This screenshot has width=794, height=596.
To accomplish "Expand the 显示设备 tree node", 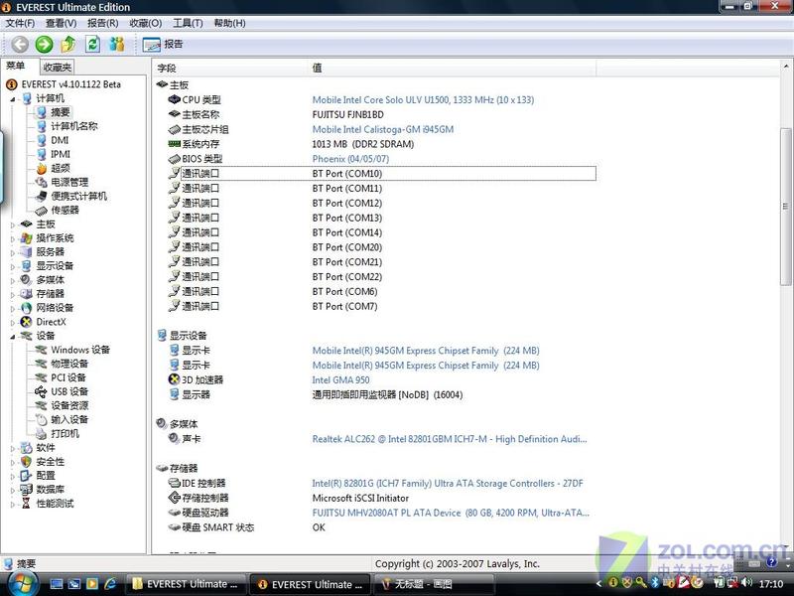I will tap(13, 266).
